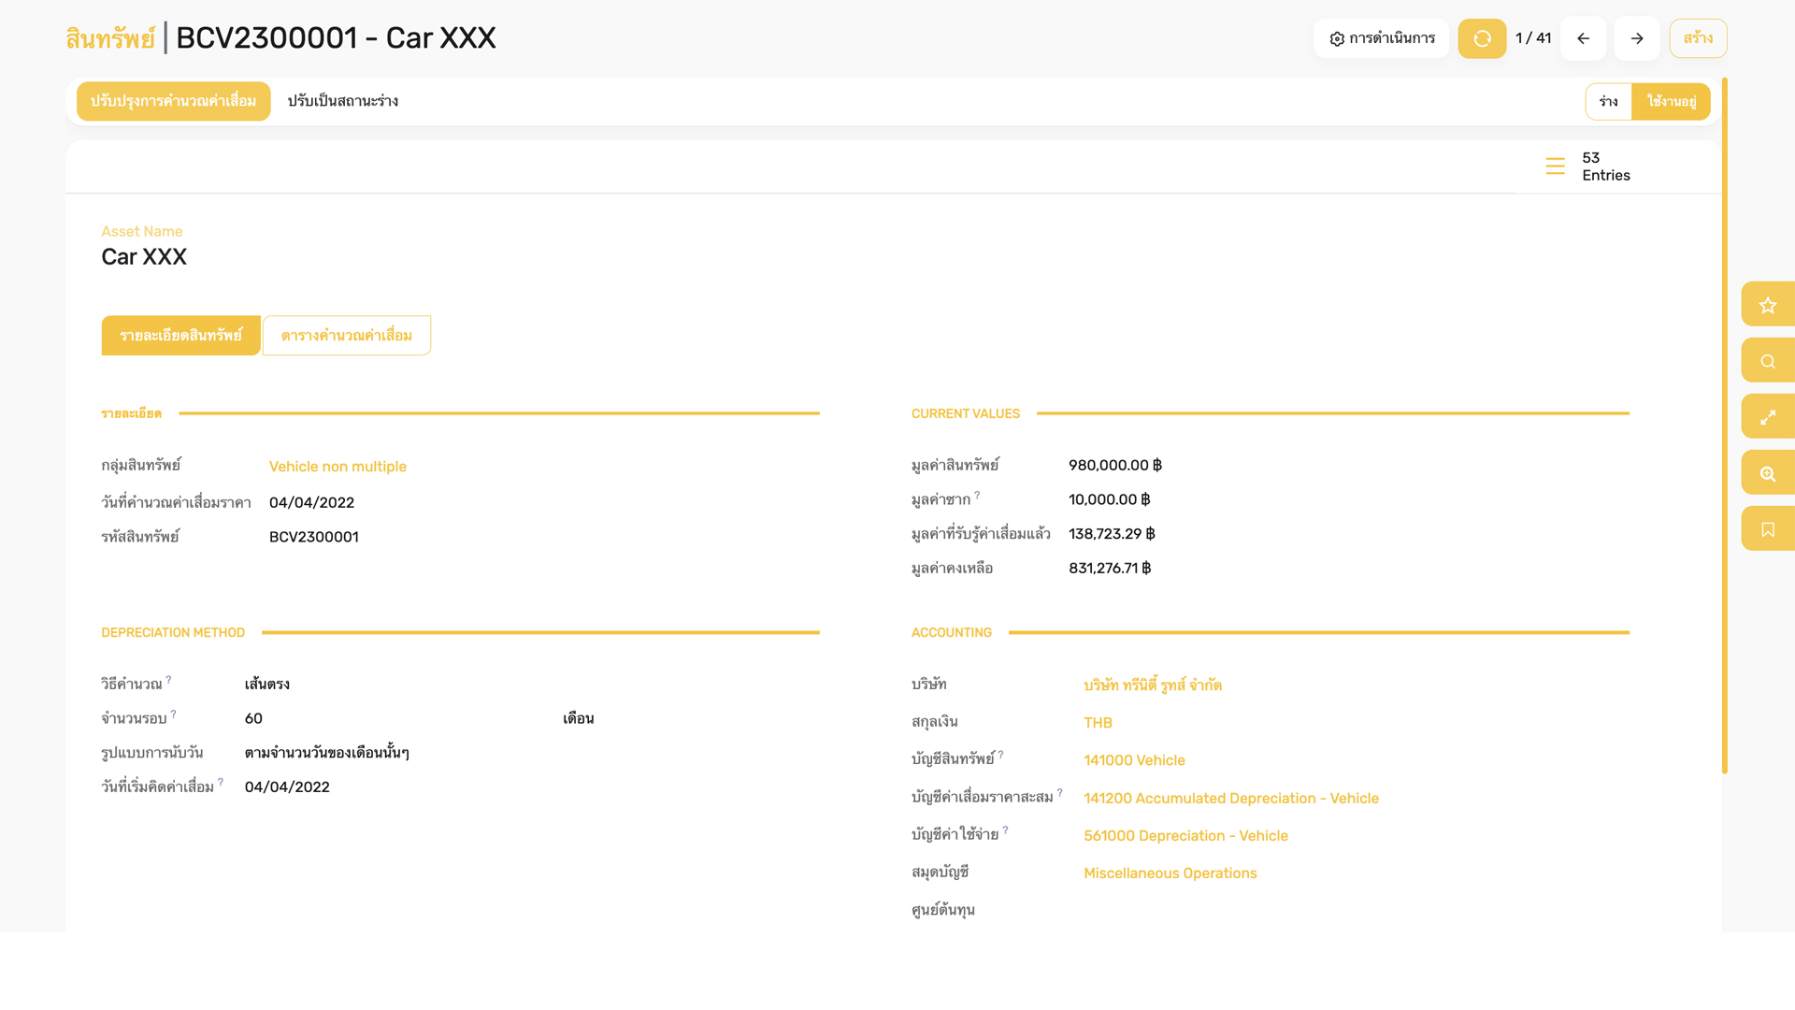Screen dimensions: 1795x1010
Task: Click the search magnifier icon in right sidebar
Action: [x=1767, y=361]
